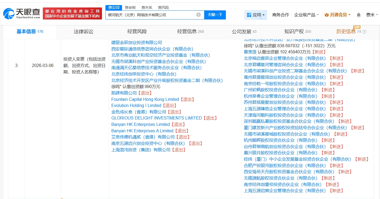Click the help question mark beside 历史信息

pos(364,32)
